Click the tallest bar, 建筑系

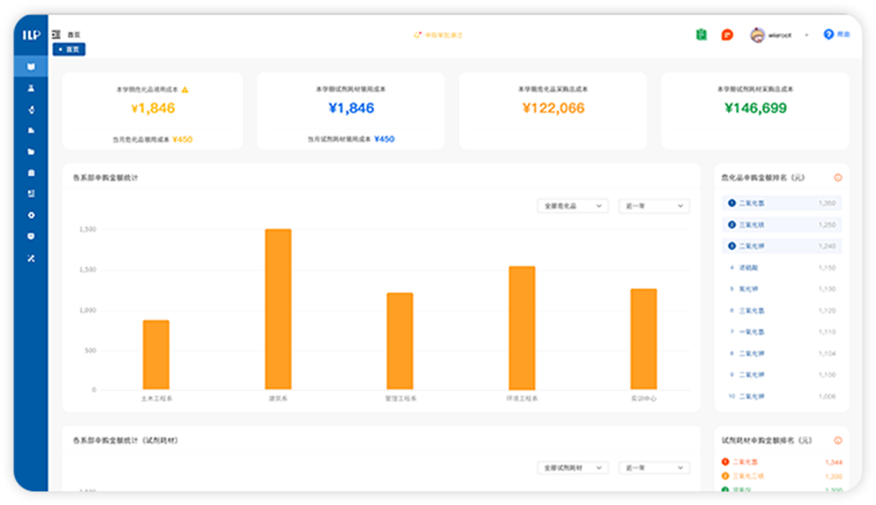pos(278,310)
